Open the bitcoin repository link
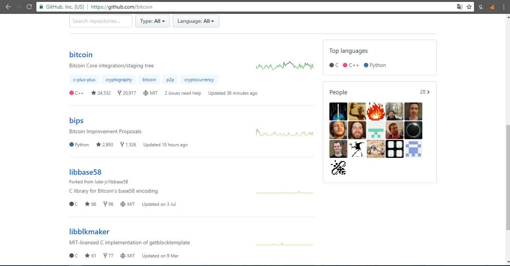This screenshot has width=510, height=266. click(81, 55)
